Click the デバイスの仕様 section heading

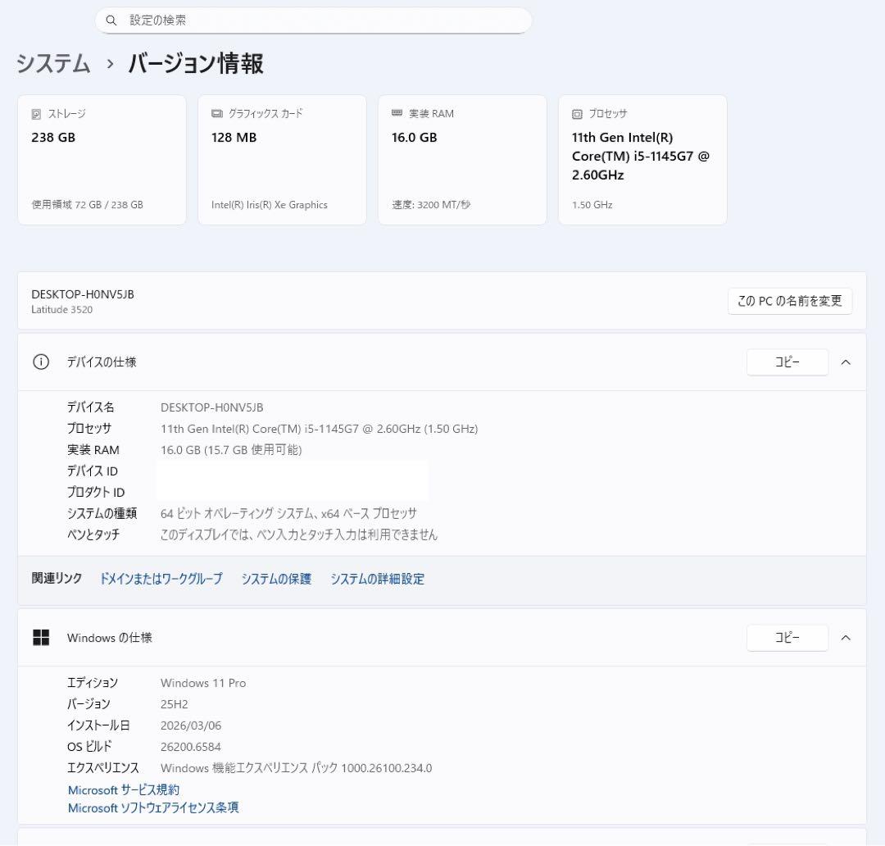[102, 362]
